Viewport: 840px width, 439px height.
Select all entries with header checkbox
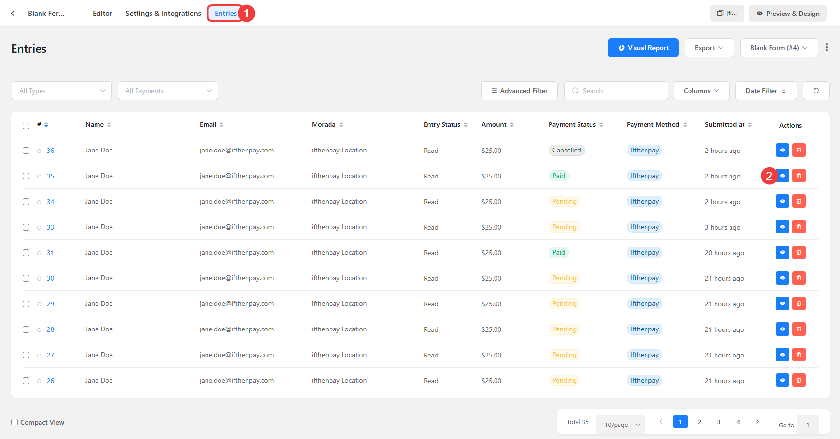(26, 126)
